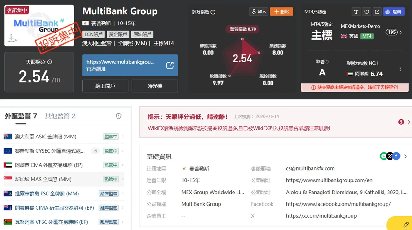
Task: Switch to the 外匯監管 7 tab
Action: tap(21, 116)
